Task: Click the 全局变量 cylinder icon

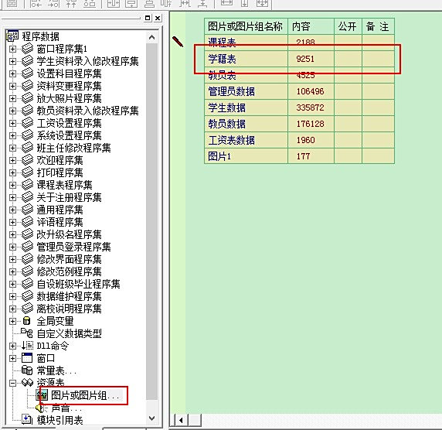Action: pos(27,321)
